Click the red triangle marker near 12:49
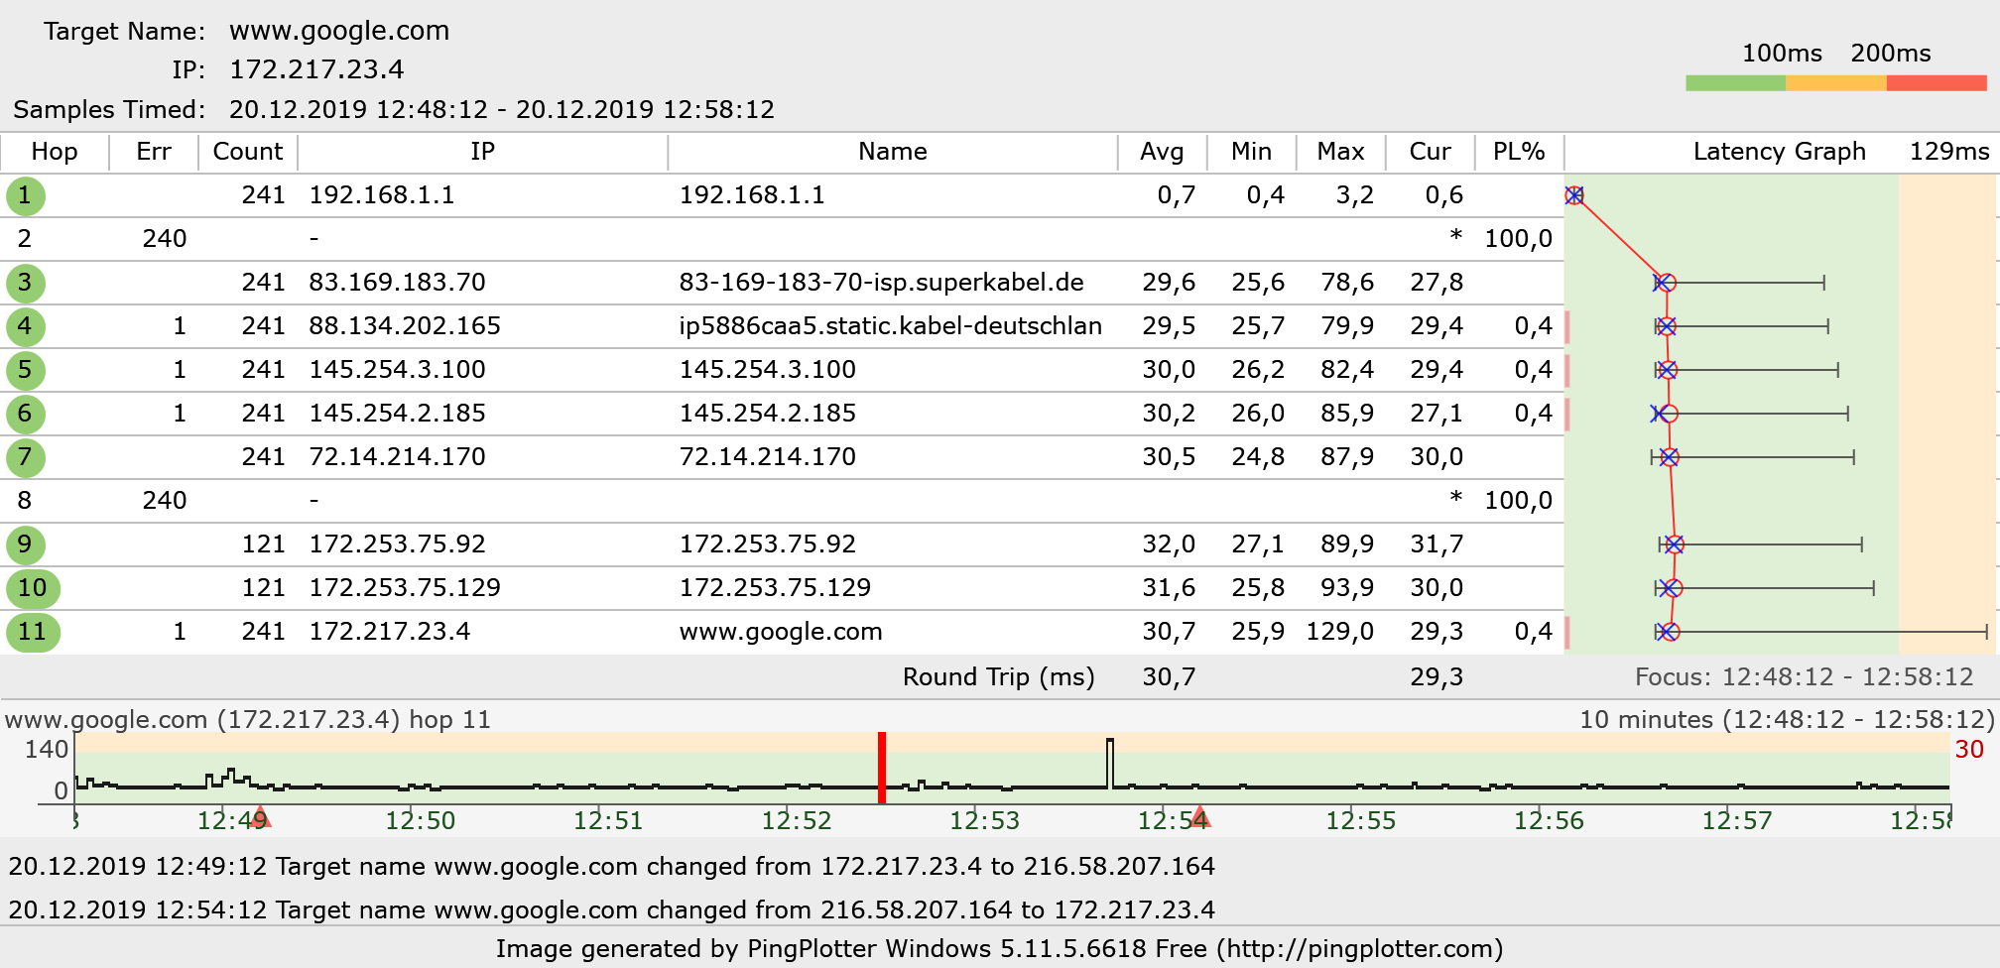 click(261, 817)
